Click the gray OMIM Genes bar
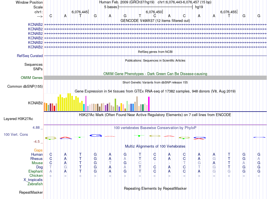Image resolution: width=267 pixels, height=199 pixels. click(155, 78)
